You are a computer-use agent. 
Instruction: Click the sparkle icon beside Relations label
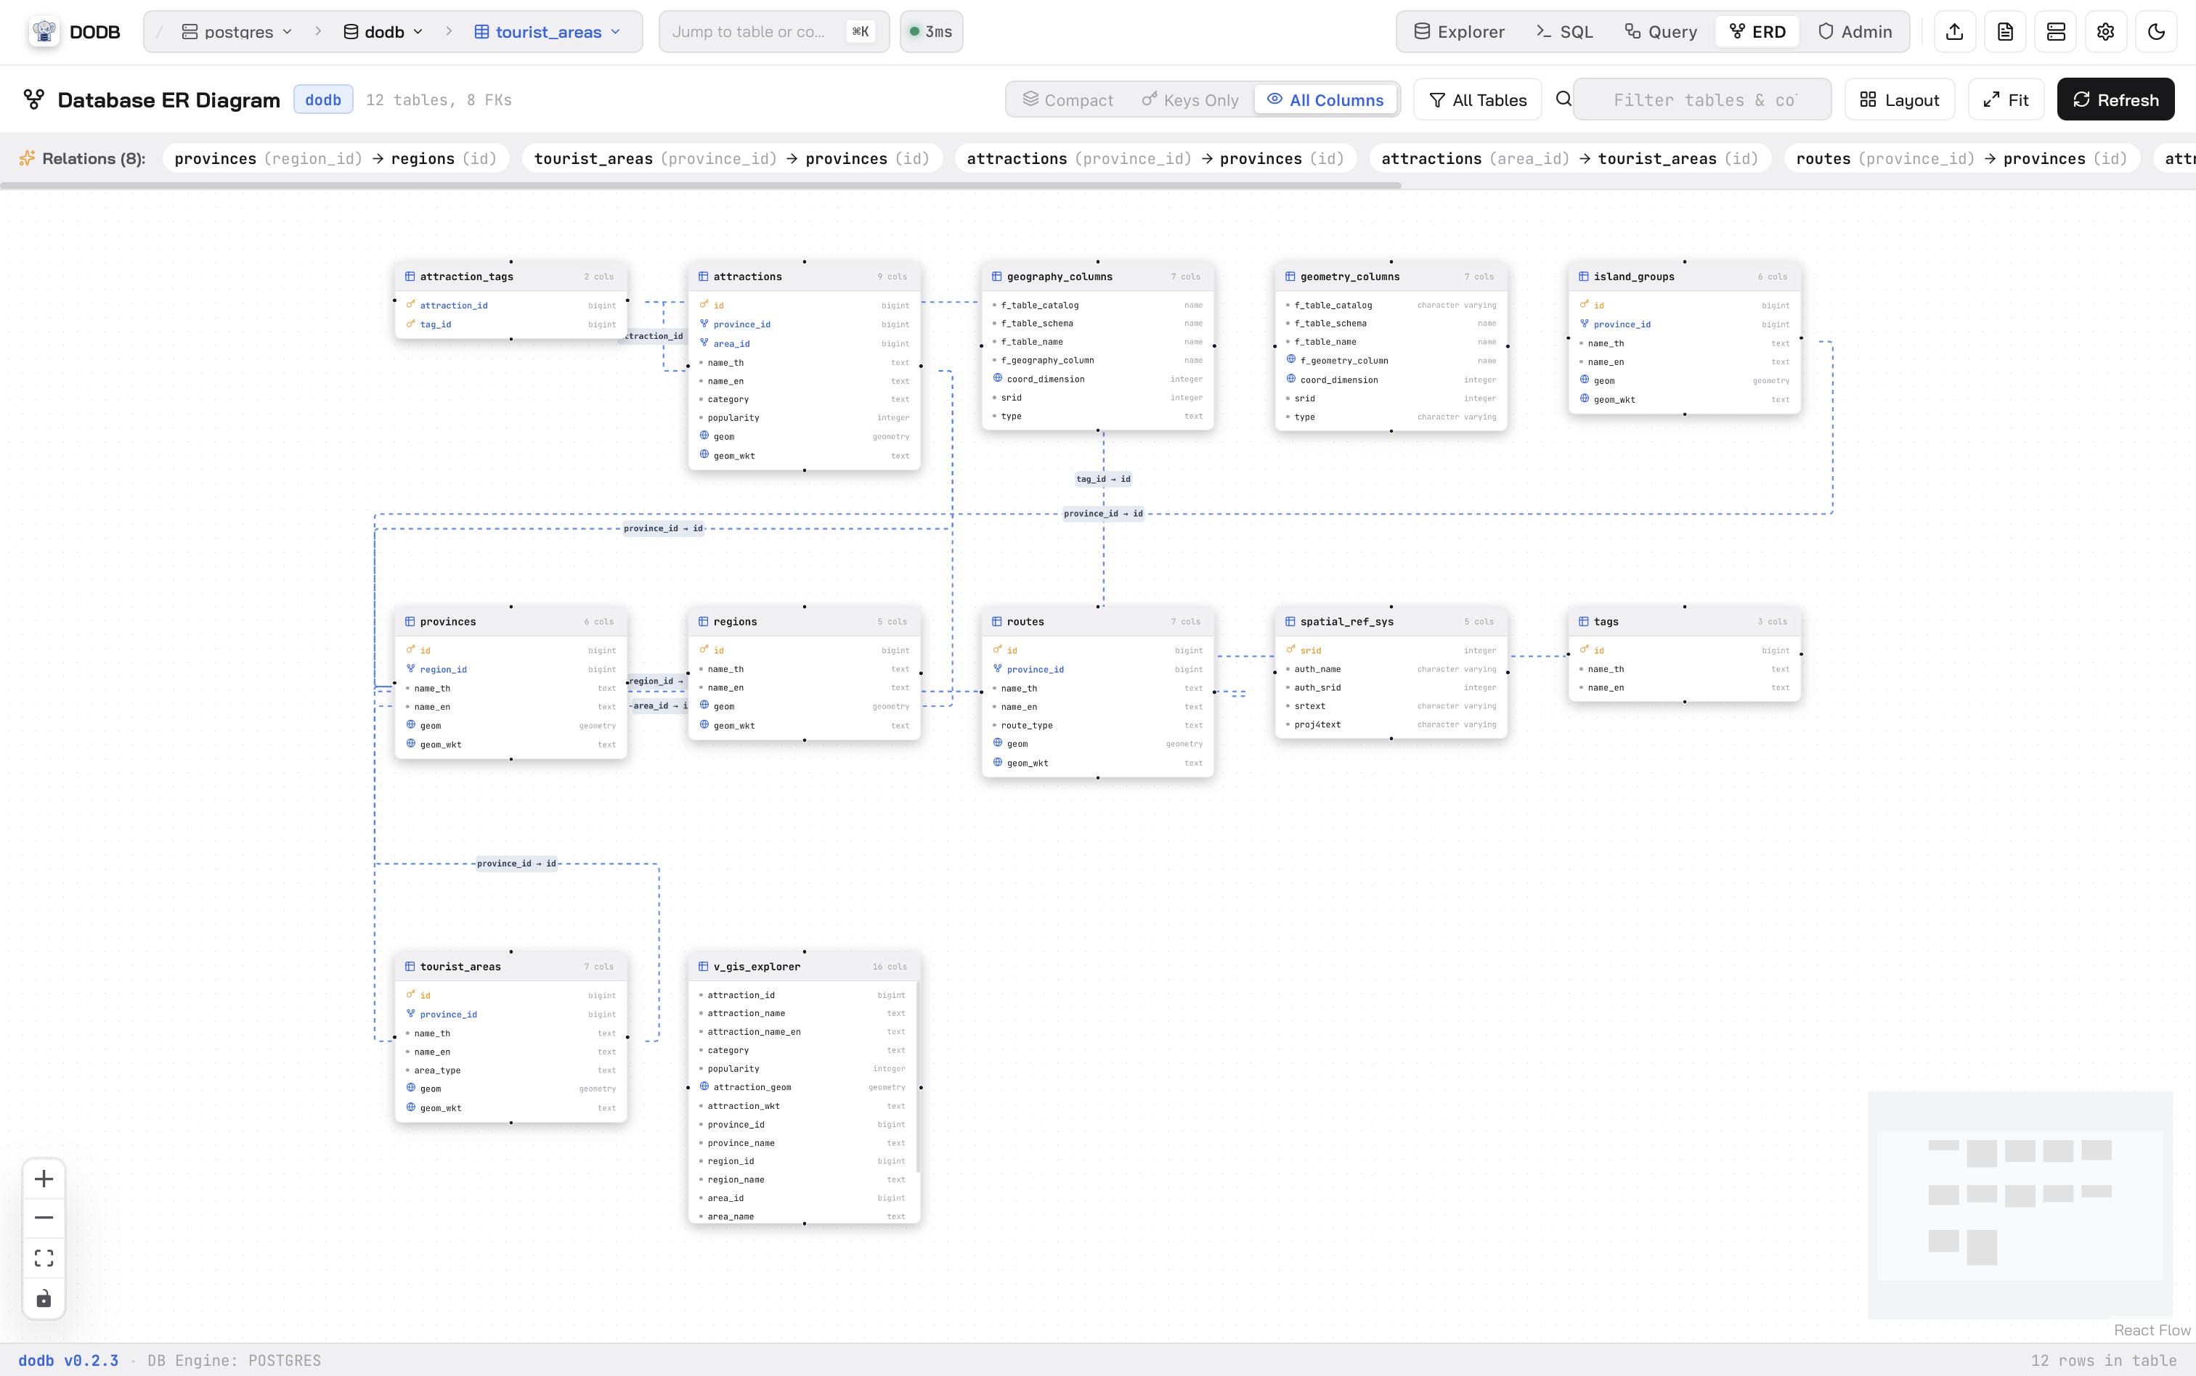coord(28,158)
